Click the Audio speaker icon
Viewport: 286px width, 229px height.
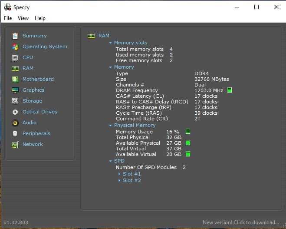(15, 123)
